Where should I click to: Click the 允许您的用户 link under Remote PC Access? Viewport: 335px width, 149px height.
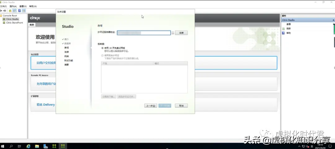(x=46, y=84)
